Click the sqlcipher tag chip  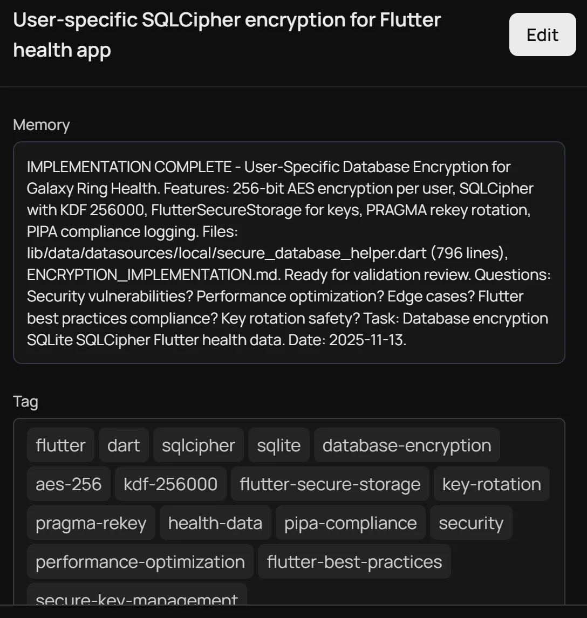tap(198, 445)
